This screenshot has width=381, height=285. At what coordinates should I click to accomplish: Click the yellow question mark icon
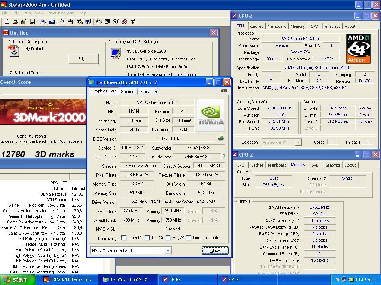133,22
